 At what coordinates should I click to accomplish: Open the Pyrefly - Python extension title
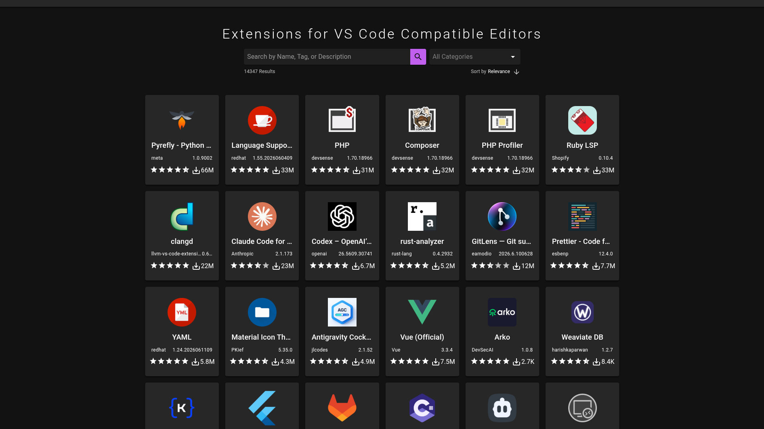pyautogui.click(x=181, y=145)
